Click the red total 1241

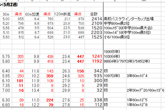point(97,57)
